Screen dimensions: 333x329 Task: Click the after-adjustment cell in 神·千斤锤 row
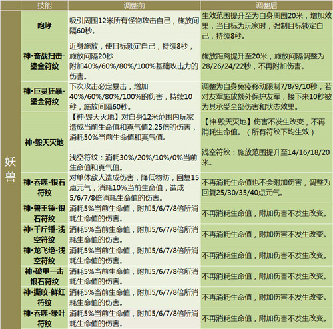pos(266,234)
